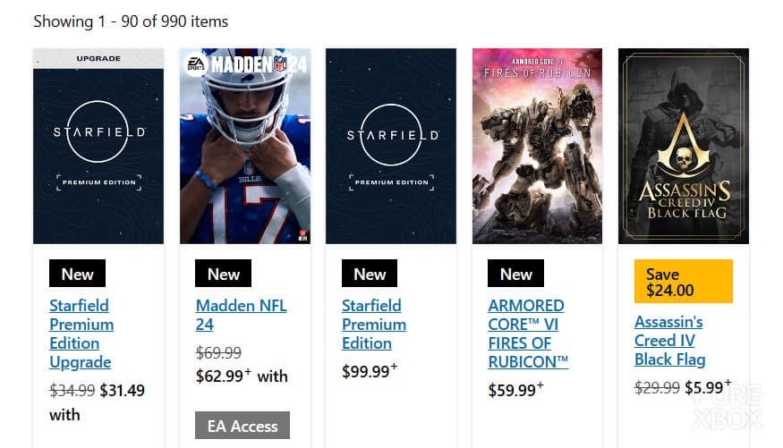Select the Assassin's Creed IV Black Flag cover

click(x=683, y=147)
